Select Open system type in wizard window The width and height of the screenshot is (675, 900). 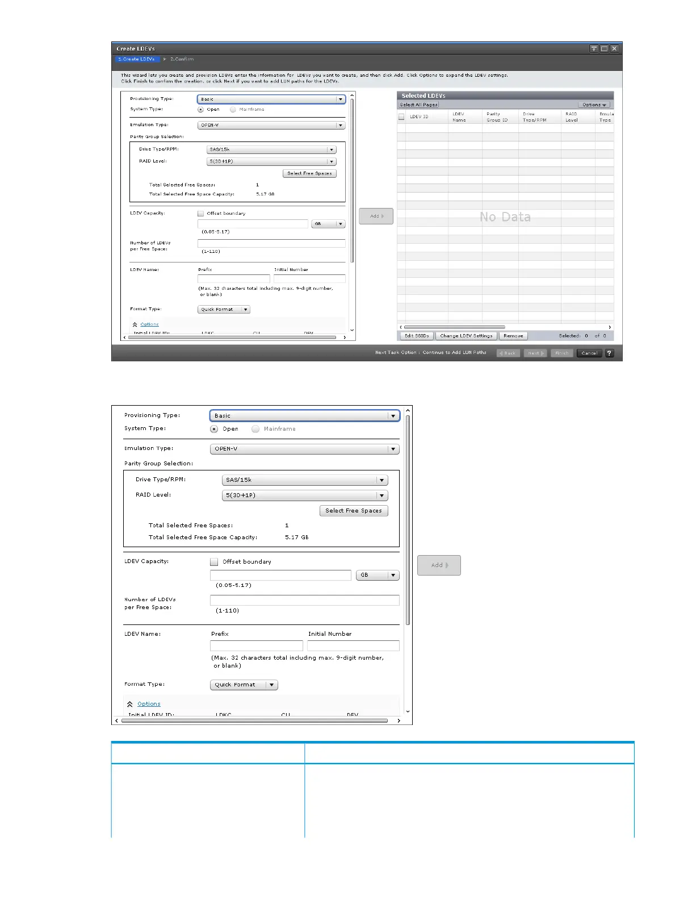pos(200,109)
